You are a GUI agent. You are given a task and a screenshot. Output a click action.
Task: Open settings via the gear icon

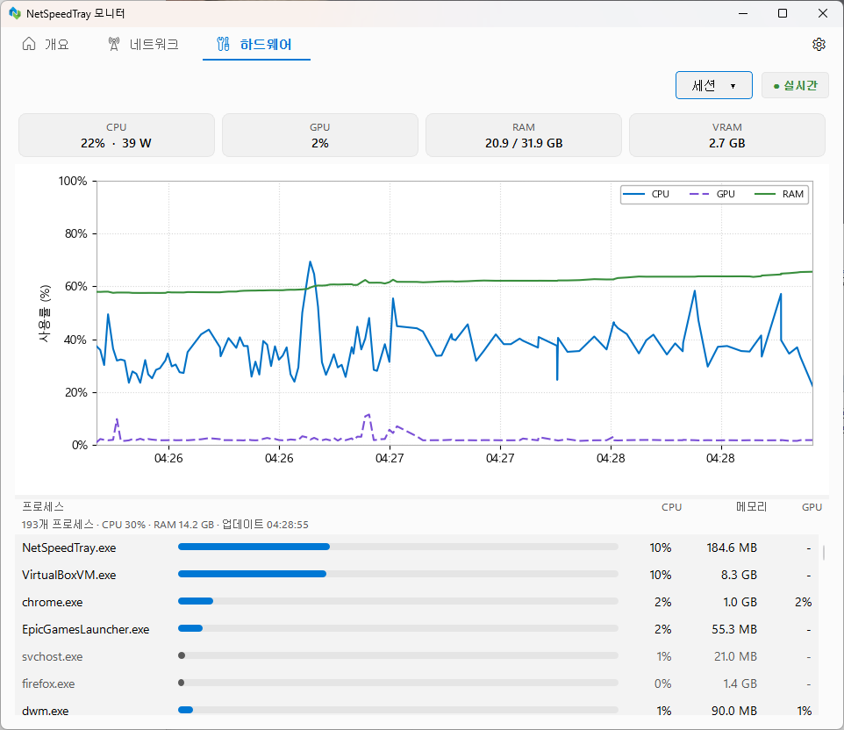click(819, 44)
